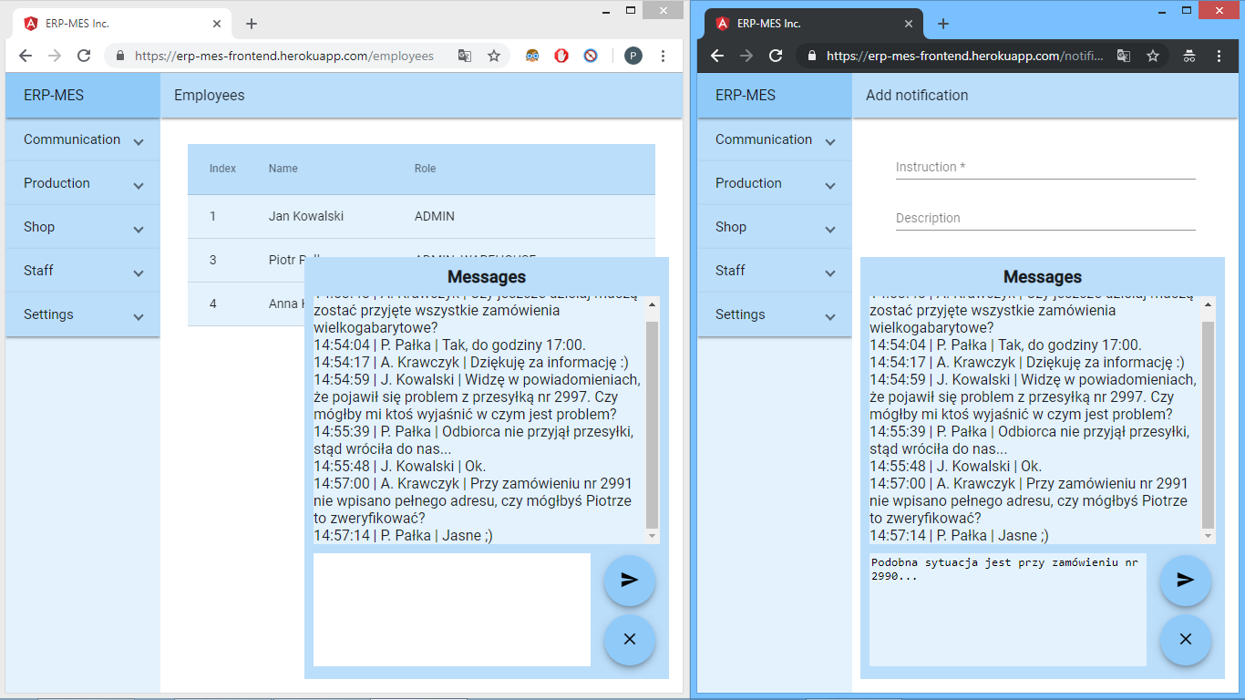Click the ADMIN role cell
1245x700 pixels.
point(435,216)
